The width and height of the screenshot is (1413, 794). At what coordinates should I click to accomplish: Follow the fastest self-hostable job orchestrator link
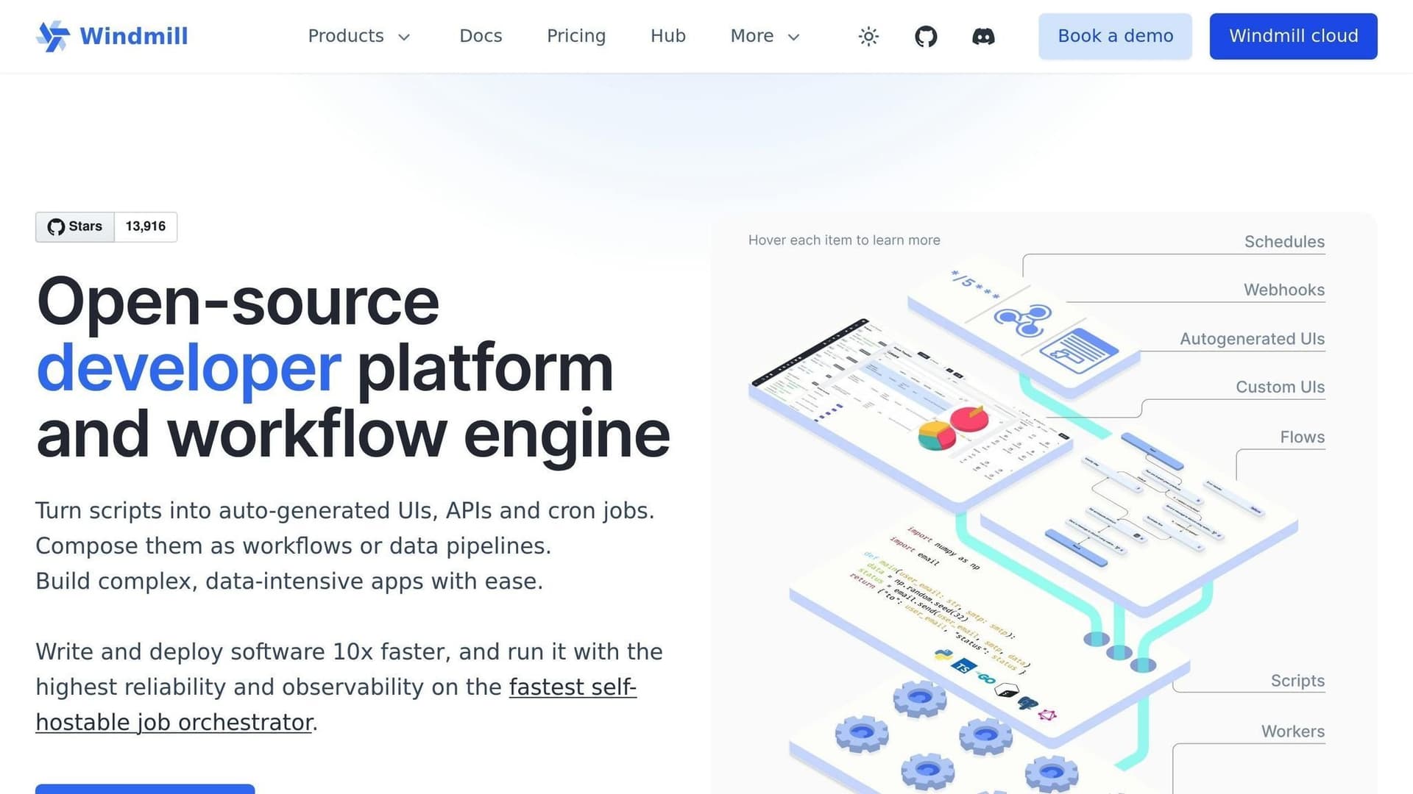(x=572, y=687)
